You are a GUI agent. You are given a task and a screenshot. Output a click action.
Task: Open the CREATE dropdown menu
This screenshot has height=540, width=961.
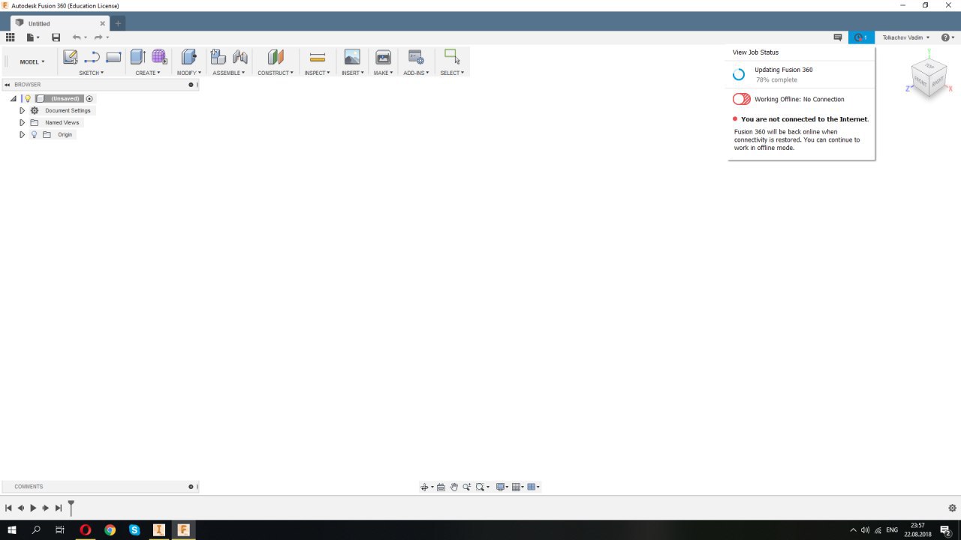148,73
